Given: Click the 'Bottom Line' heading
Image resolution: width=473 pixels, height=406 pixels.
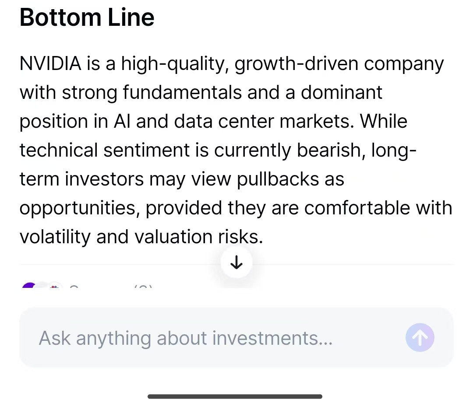Looking at the screenshot, I should coord(87,17).
